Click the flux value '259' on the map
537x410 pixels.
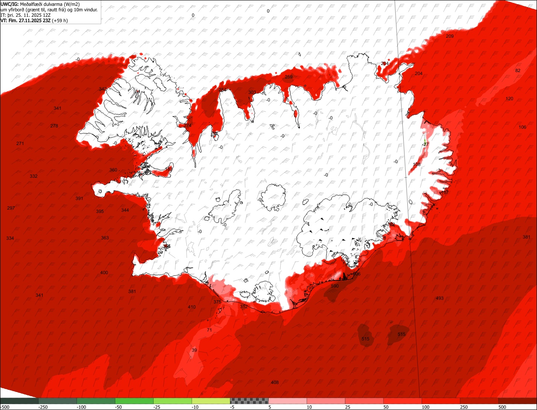(289, 77)
